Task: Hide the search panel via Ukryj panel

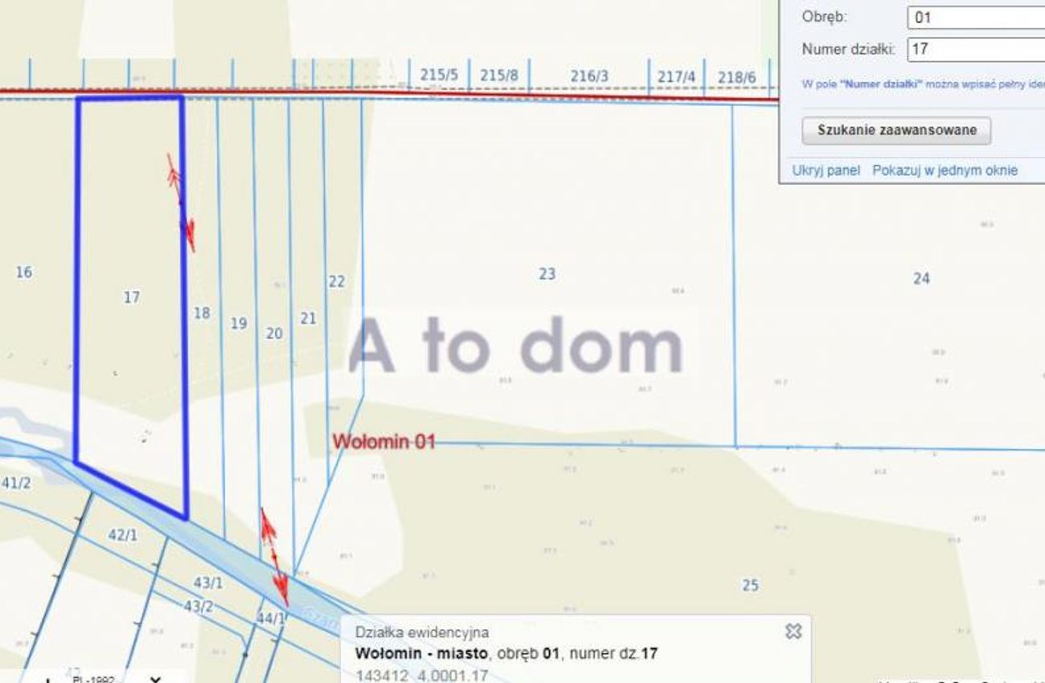Action: 826,170
